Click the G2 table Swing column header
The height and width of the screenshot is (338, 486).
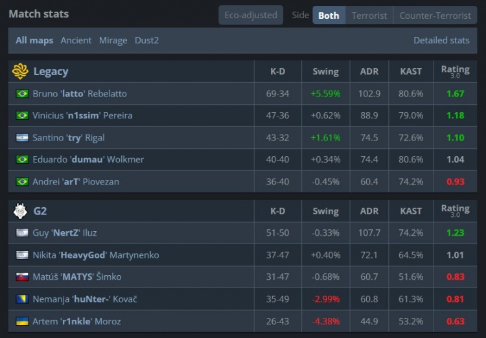325,211
